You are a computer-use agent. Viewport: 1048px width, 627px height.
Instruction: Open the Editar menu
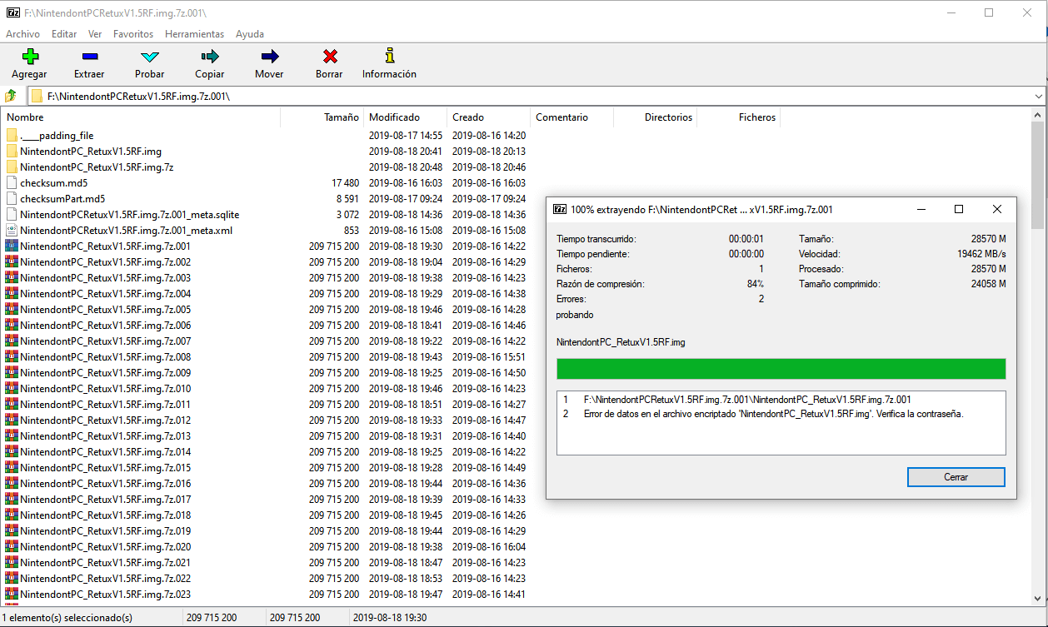tap(64, 34)
